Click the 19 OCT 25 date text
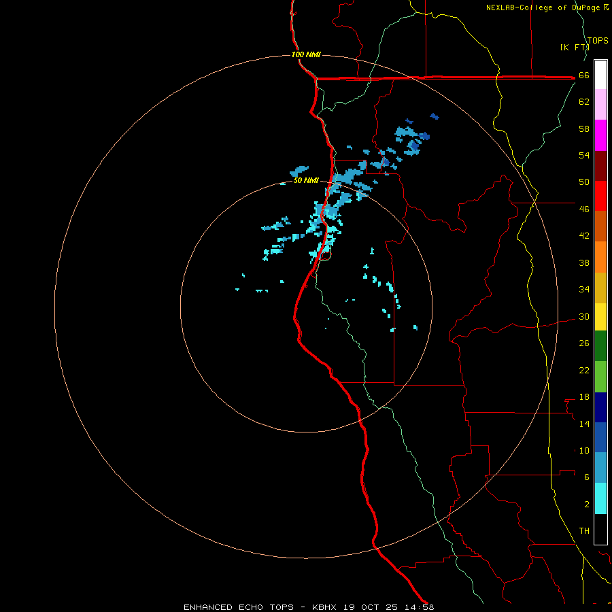612x612 pixels. point(371,607)
